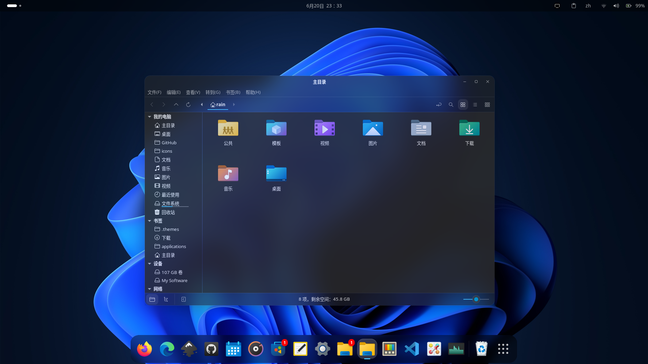
Task: Go back using the back navigation arrow
Action: coord(152,104)
